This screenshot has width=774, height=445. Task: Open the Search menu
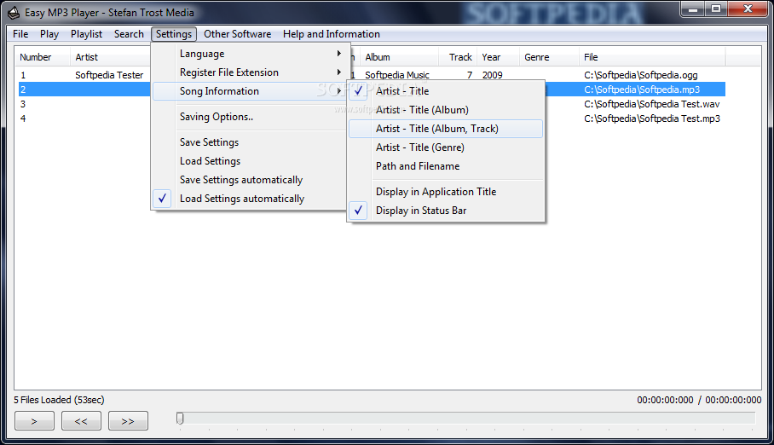(x=129, y=34)
